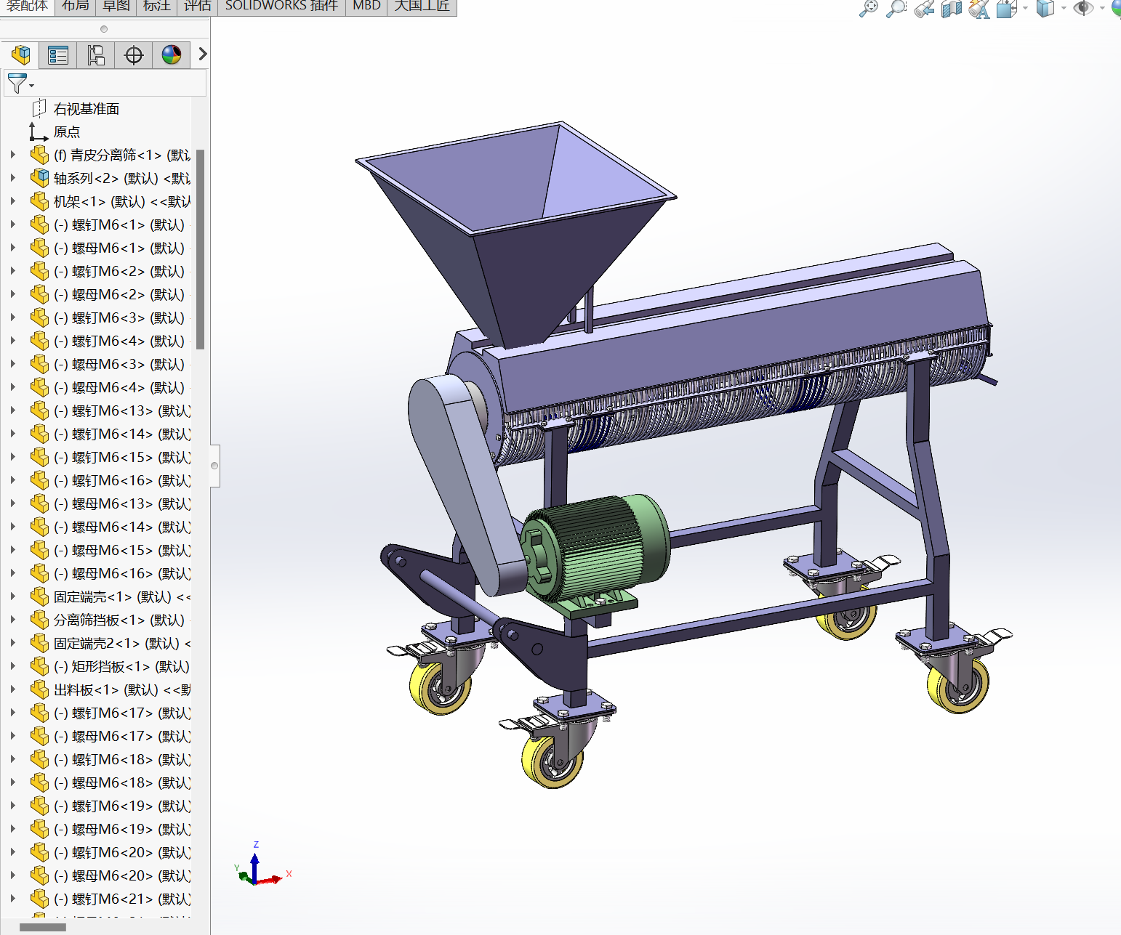Select 固定端壳<1> in the feature tree

(x=92, y=596)
